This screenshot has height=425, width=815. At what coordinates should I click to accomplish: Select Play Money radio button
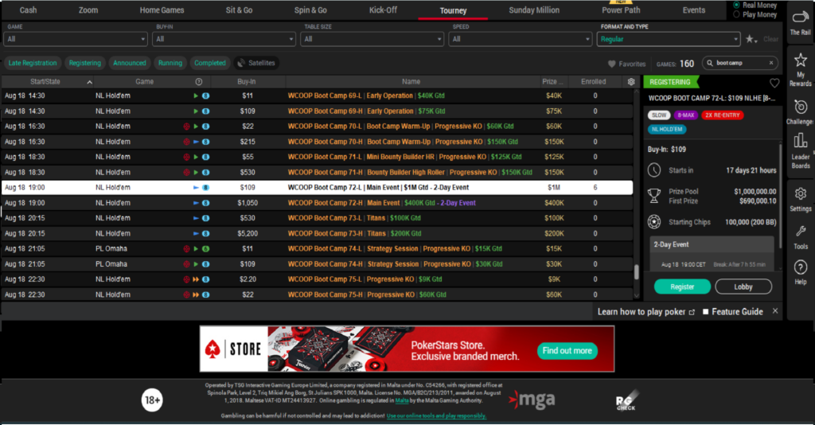click(x=736, y=14)
